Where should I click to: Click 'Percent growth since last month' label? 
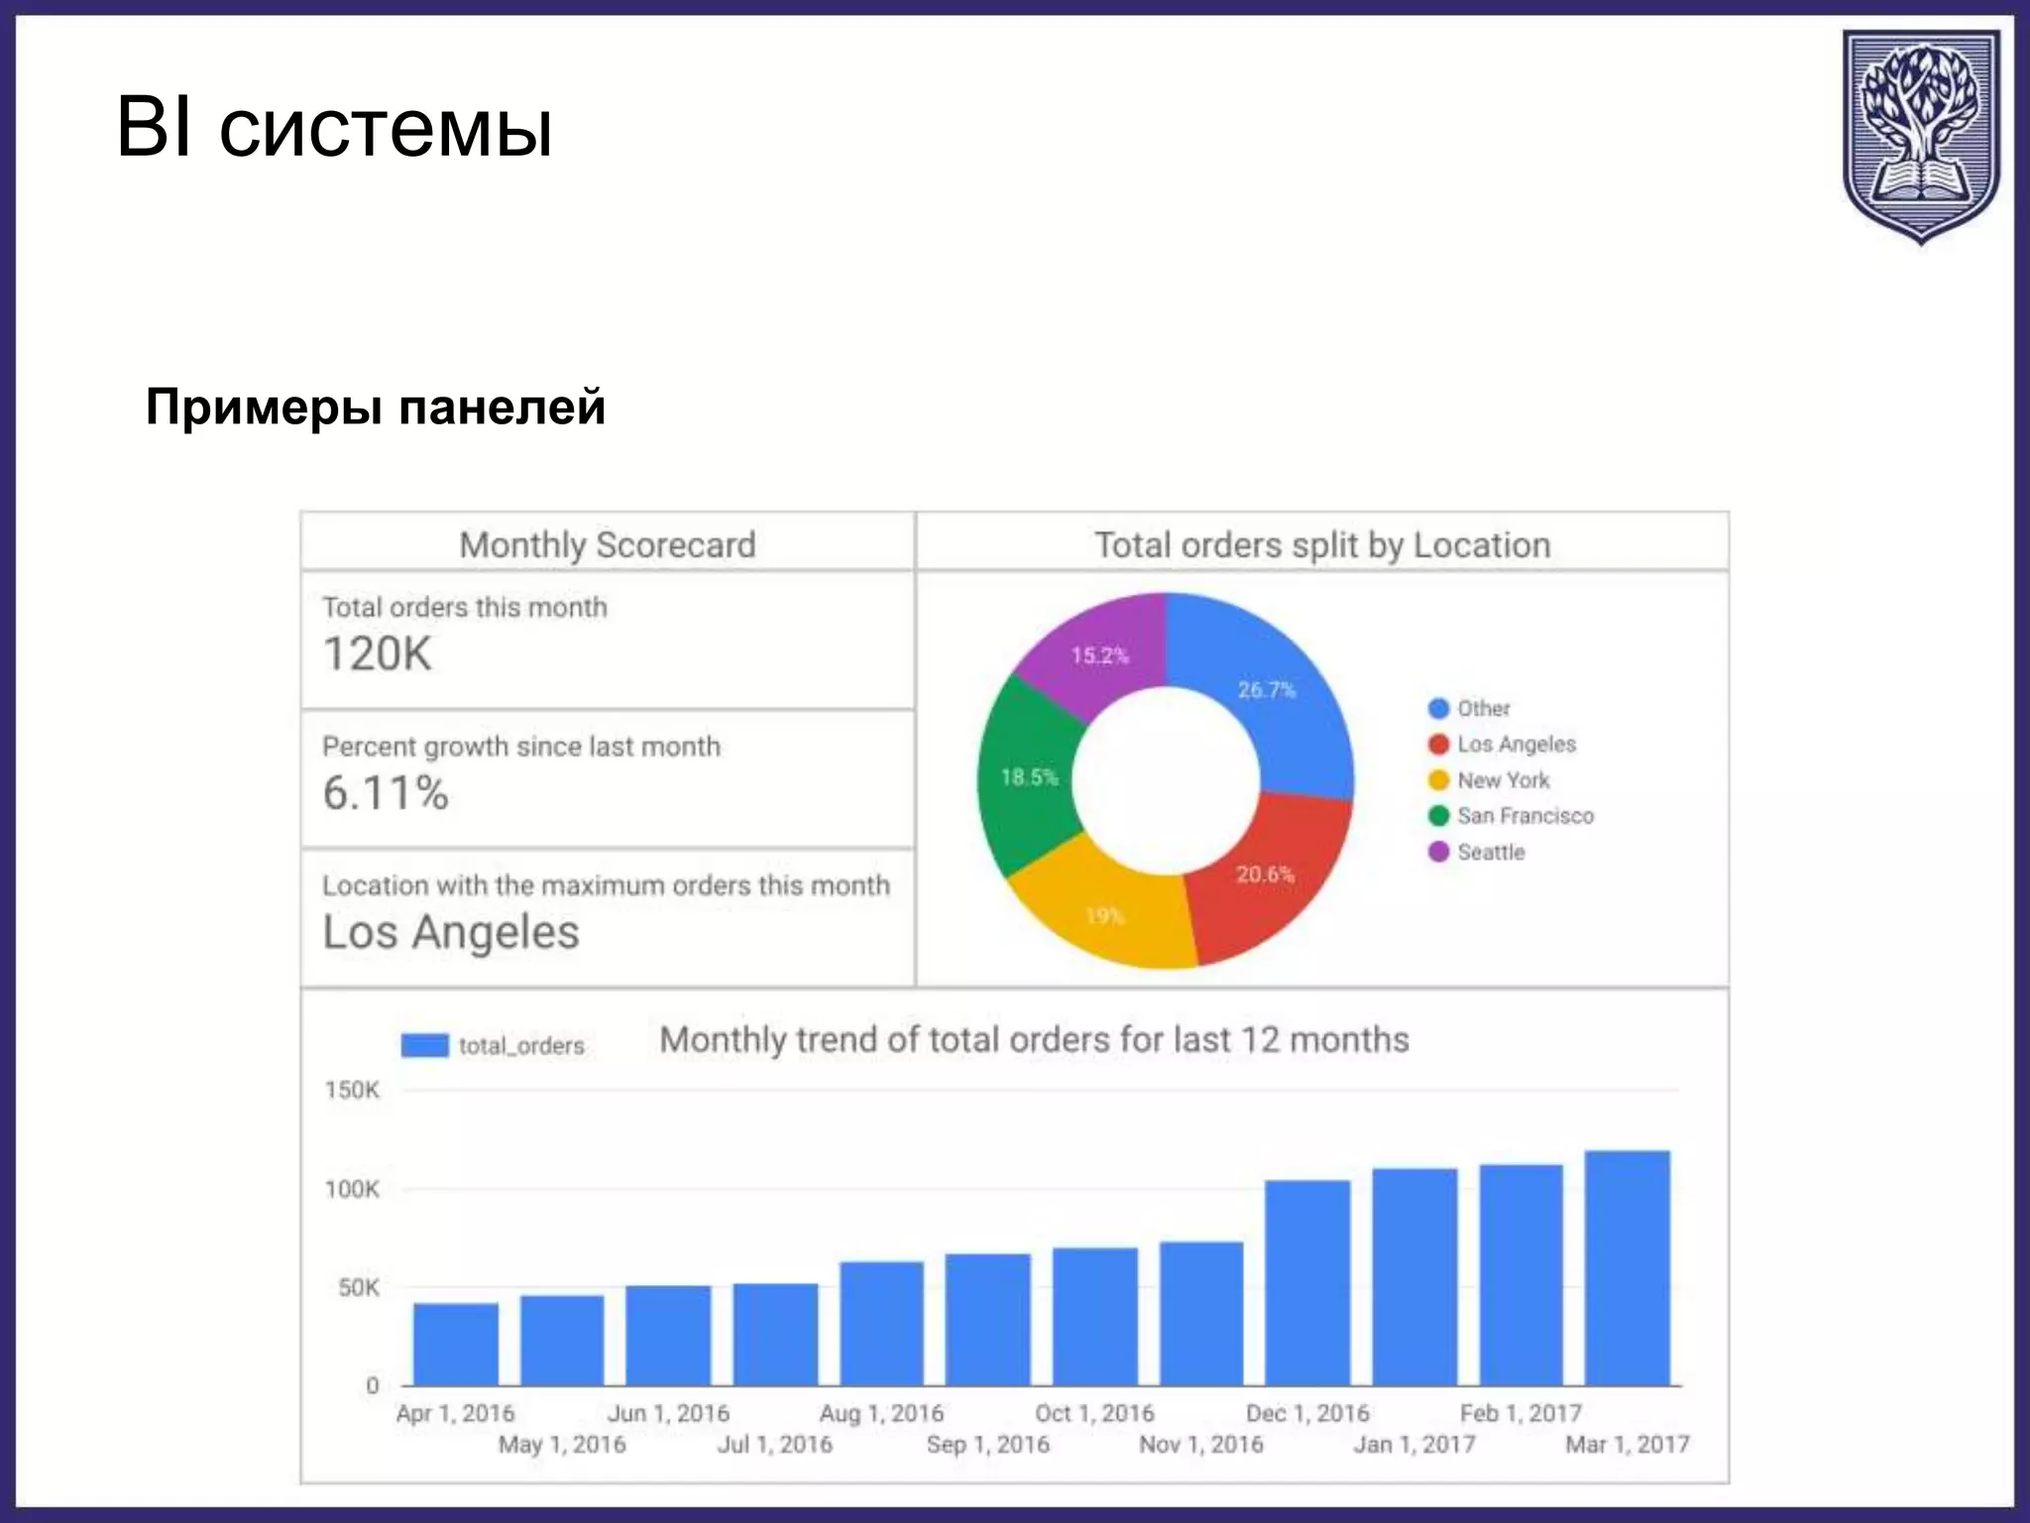point(520,746)
